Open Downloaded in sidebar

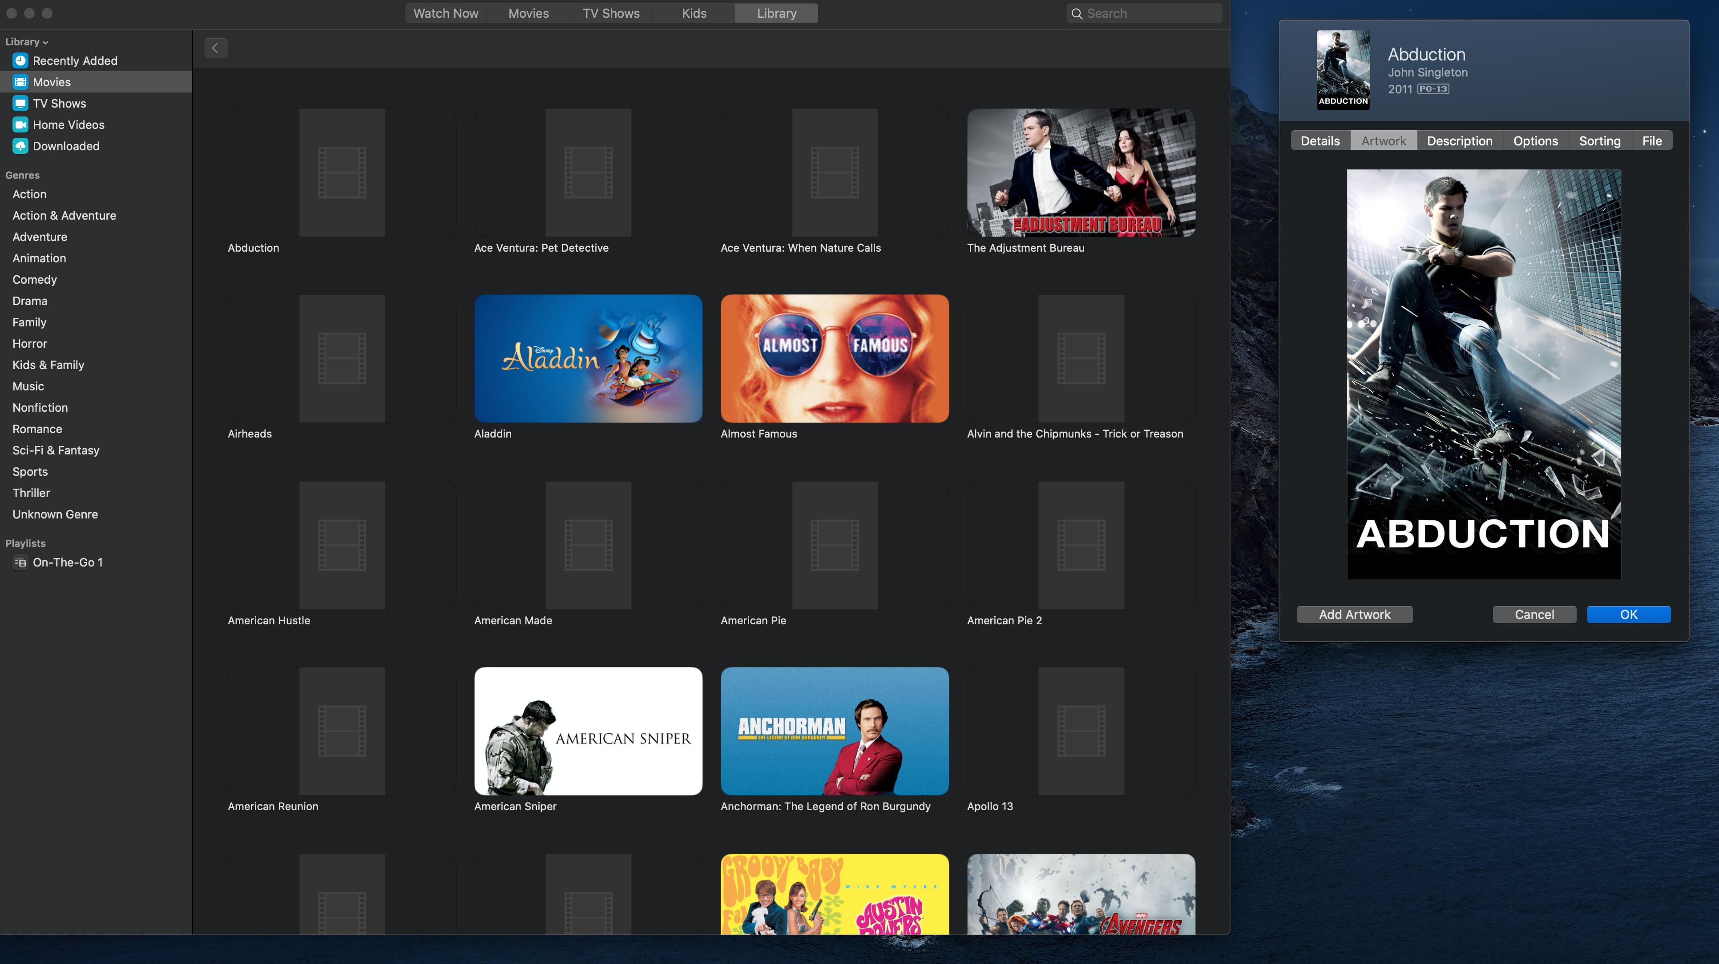click(x=96, y=146)
